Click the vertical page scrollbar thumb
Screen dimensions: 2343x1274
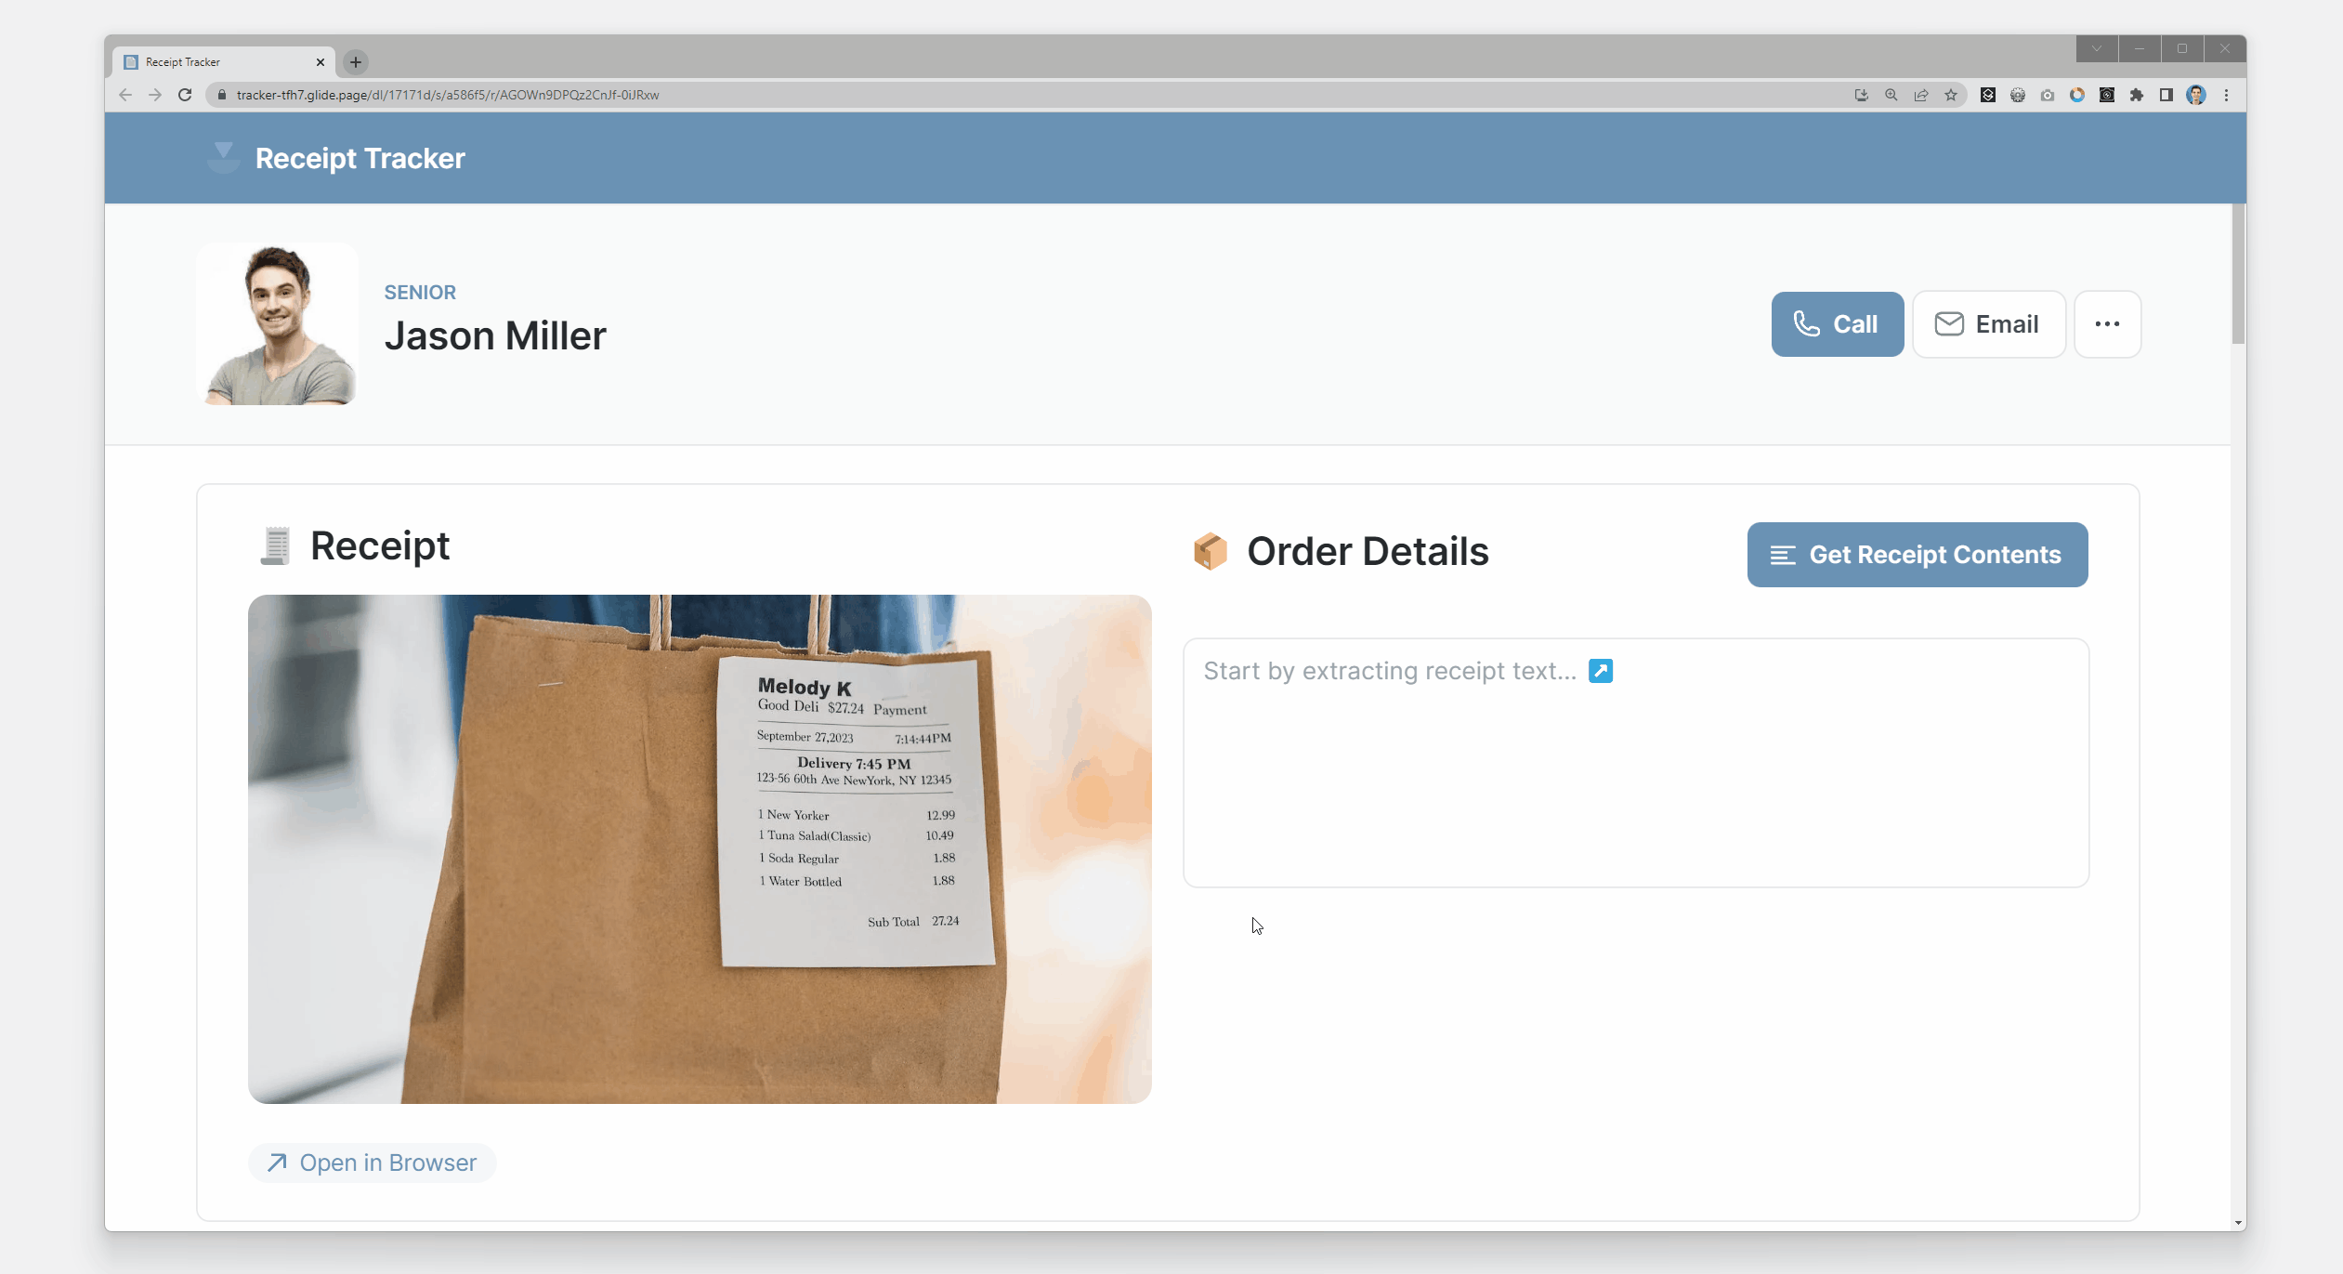coord(2238,274)
